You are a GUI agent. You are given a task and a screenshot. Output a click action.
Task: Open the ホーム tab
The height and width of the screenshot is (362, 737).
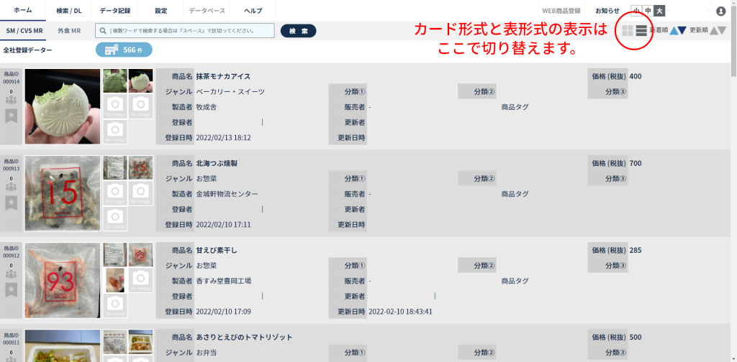[x=23, y=10]
